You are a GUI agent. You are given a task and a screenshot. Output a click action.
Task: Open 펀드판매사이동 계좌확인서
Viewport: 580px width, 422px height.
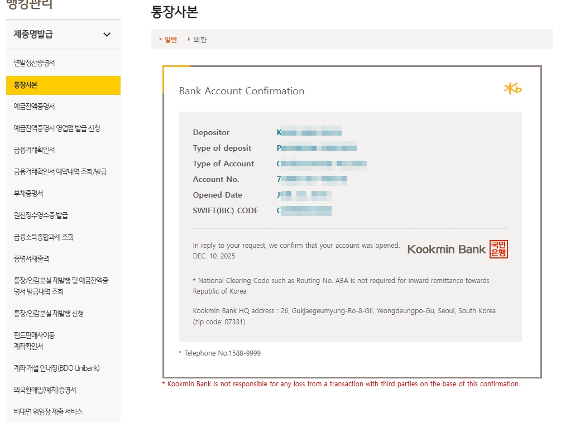click(35, 341)
